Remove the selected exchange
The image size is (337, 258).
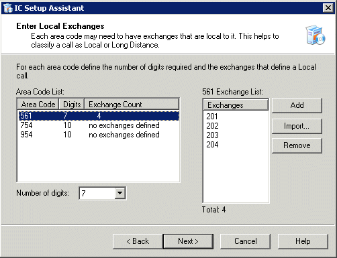pyautogui.click(x=297, y=145)
